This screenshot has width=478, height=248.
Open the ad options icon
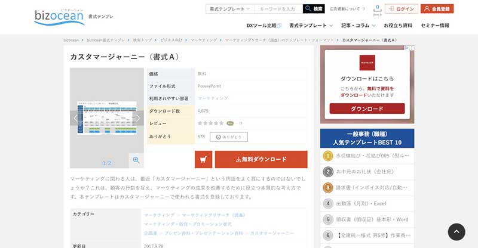point(412,48)
